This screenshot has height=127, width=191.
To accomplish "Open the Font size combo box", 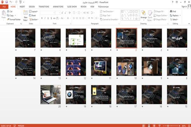I will [58, 13].
